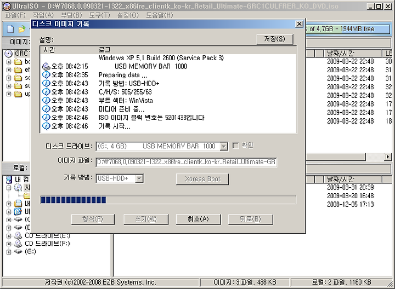Select the GRC disc image root icon
Viewport: 395px width, 289px height.
tap(9, 54)
